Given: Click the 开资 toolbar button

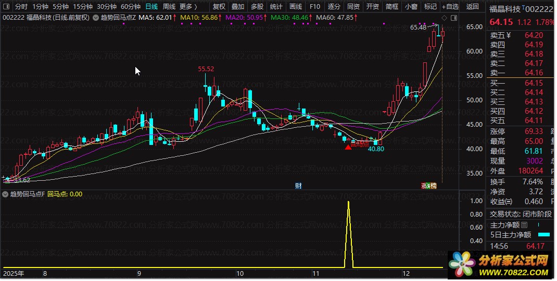Looking at the screenshot, I should tap(372, 6).
